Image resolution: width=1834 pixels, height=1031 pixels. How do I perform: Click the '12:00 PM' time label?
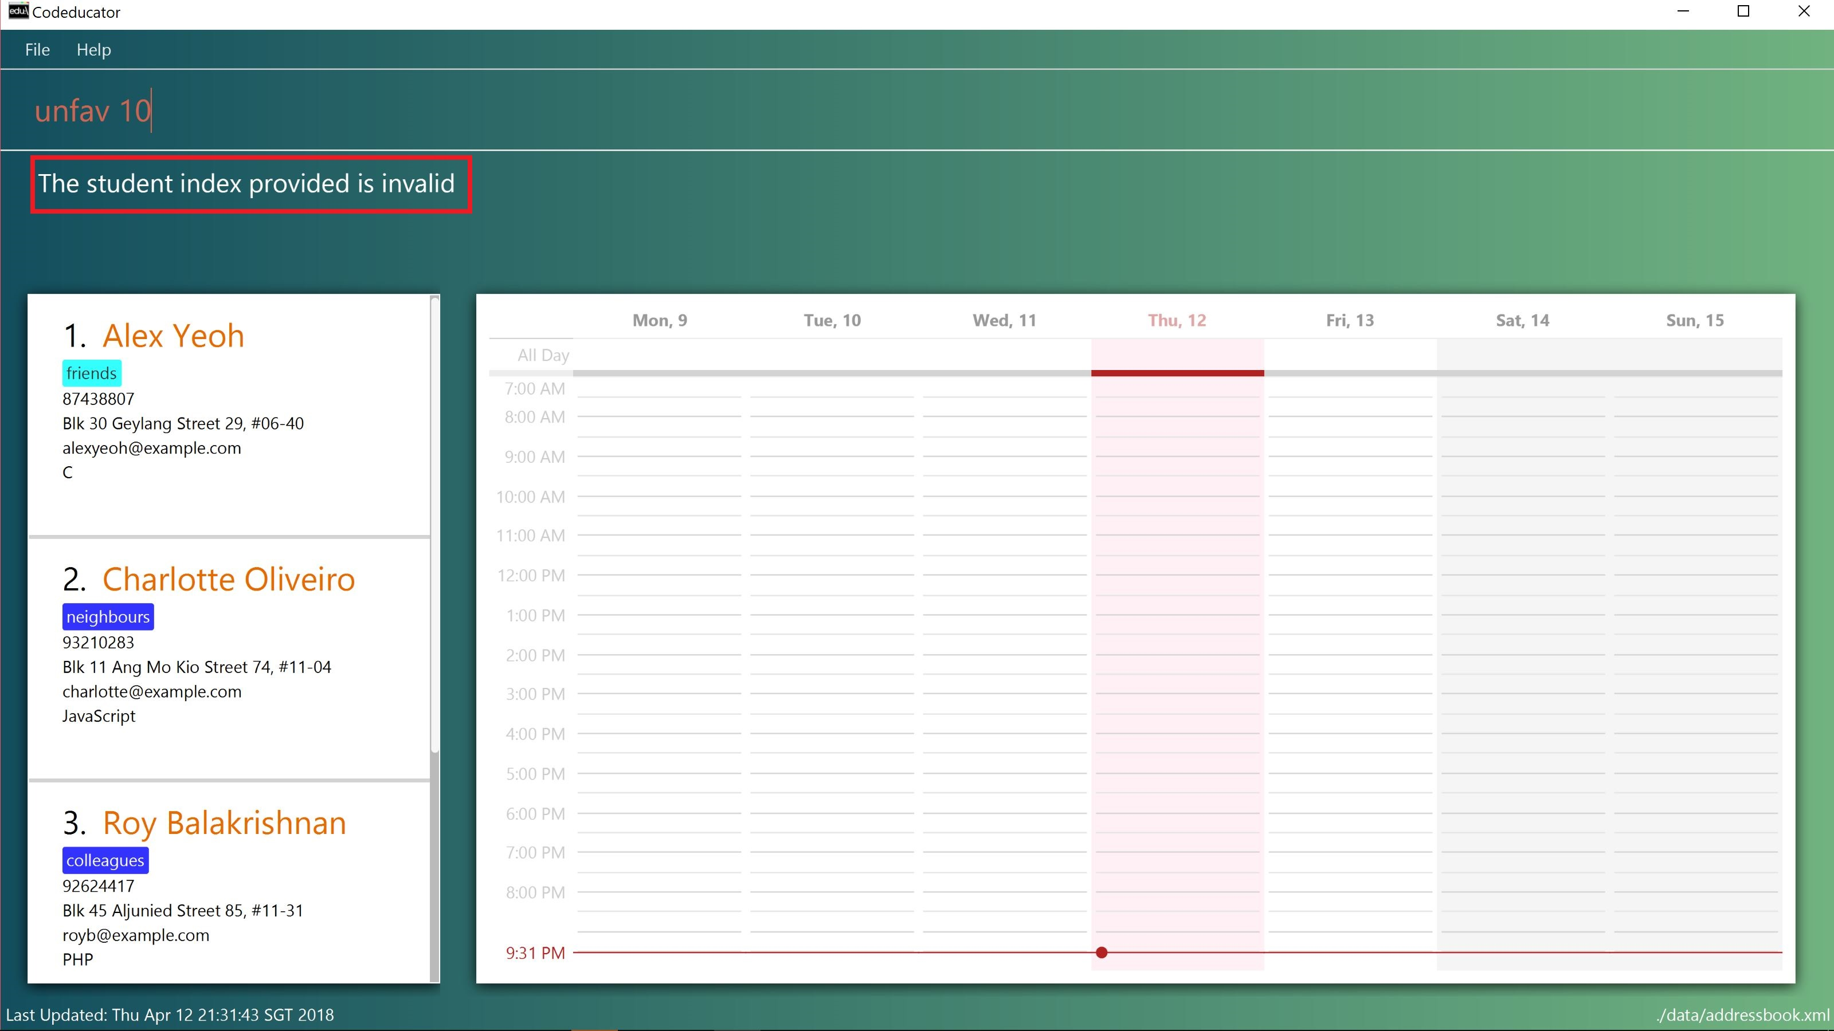[x=531, y=576]
